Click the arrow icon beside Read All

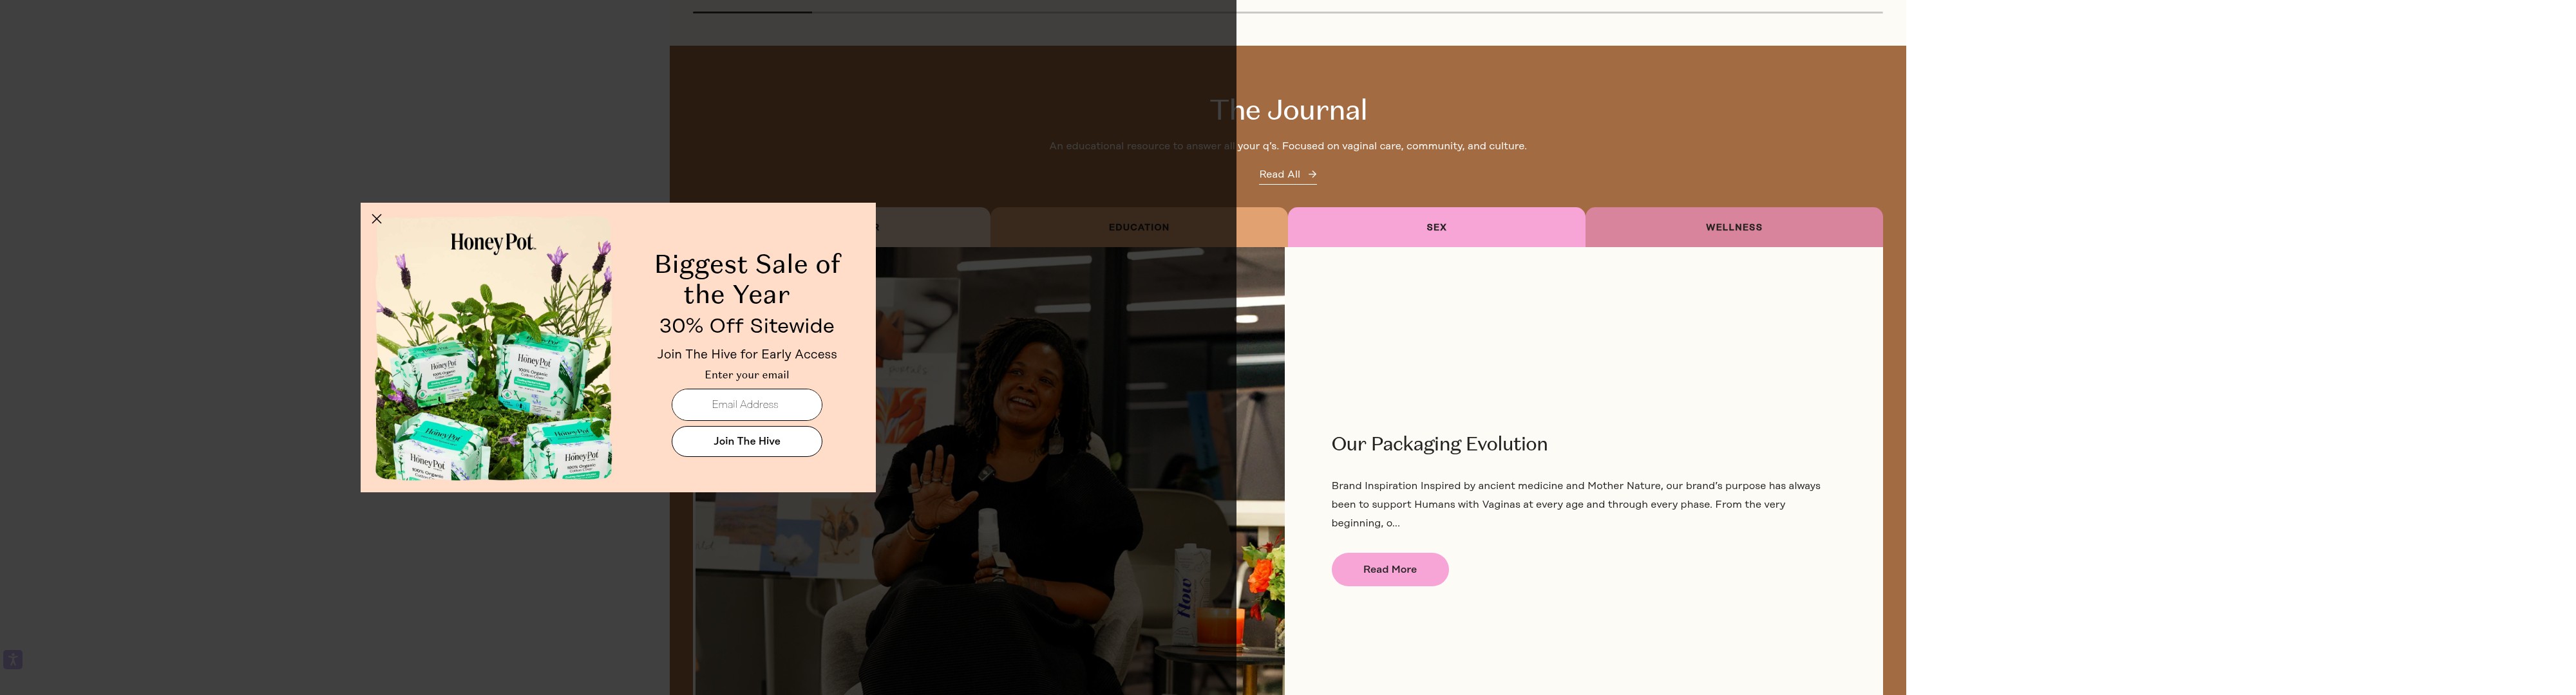[1312, 175]
